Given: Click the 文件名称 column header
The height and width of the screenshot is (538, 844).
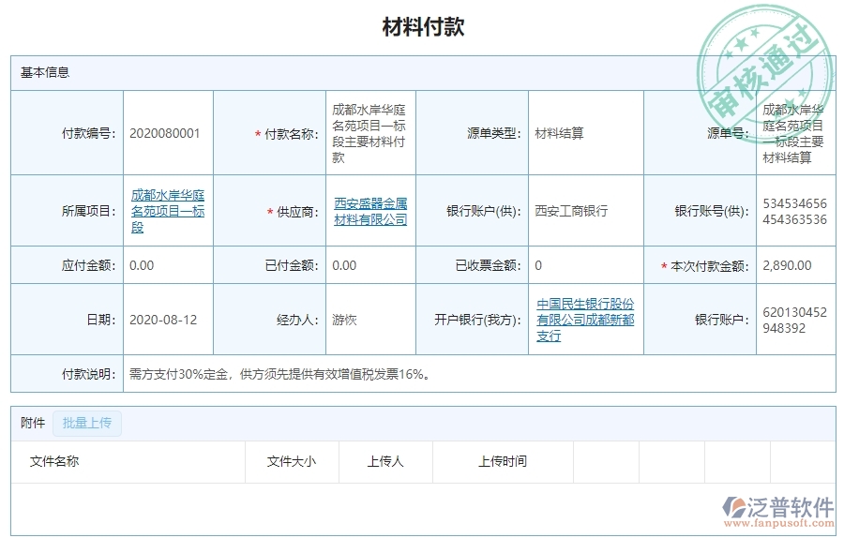Looking at the screenshot, I should [54, 461].
